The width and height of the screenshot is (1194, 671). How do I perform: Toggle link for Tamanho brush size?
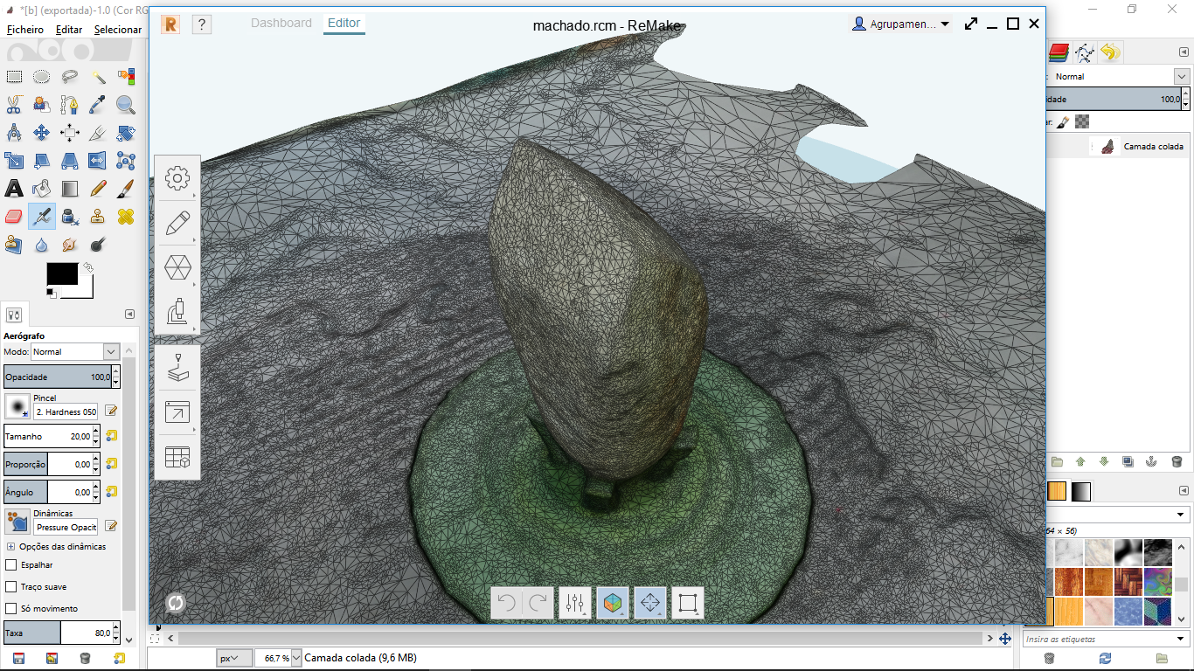112,435
